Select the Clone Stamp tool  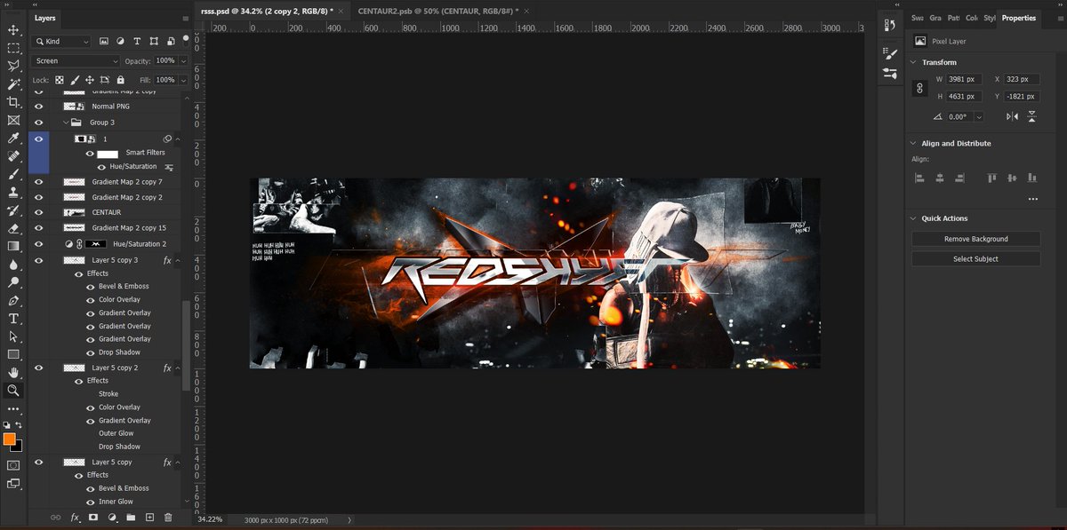pos(13,192)
